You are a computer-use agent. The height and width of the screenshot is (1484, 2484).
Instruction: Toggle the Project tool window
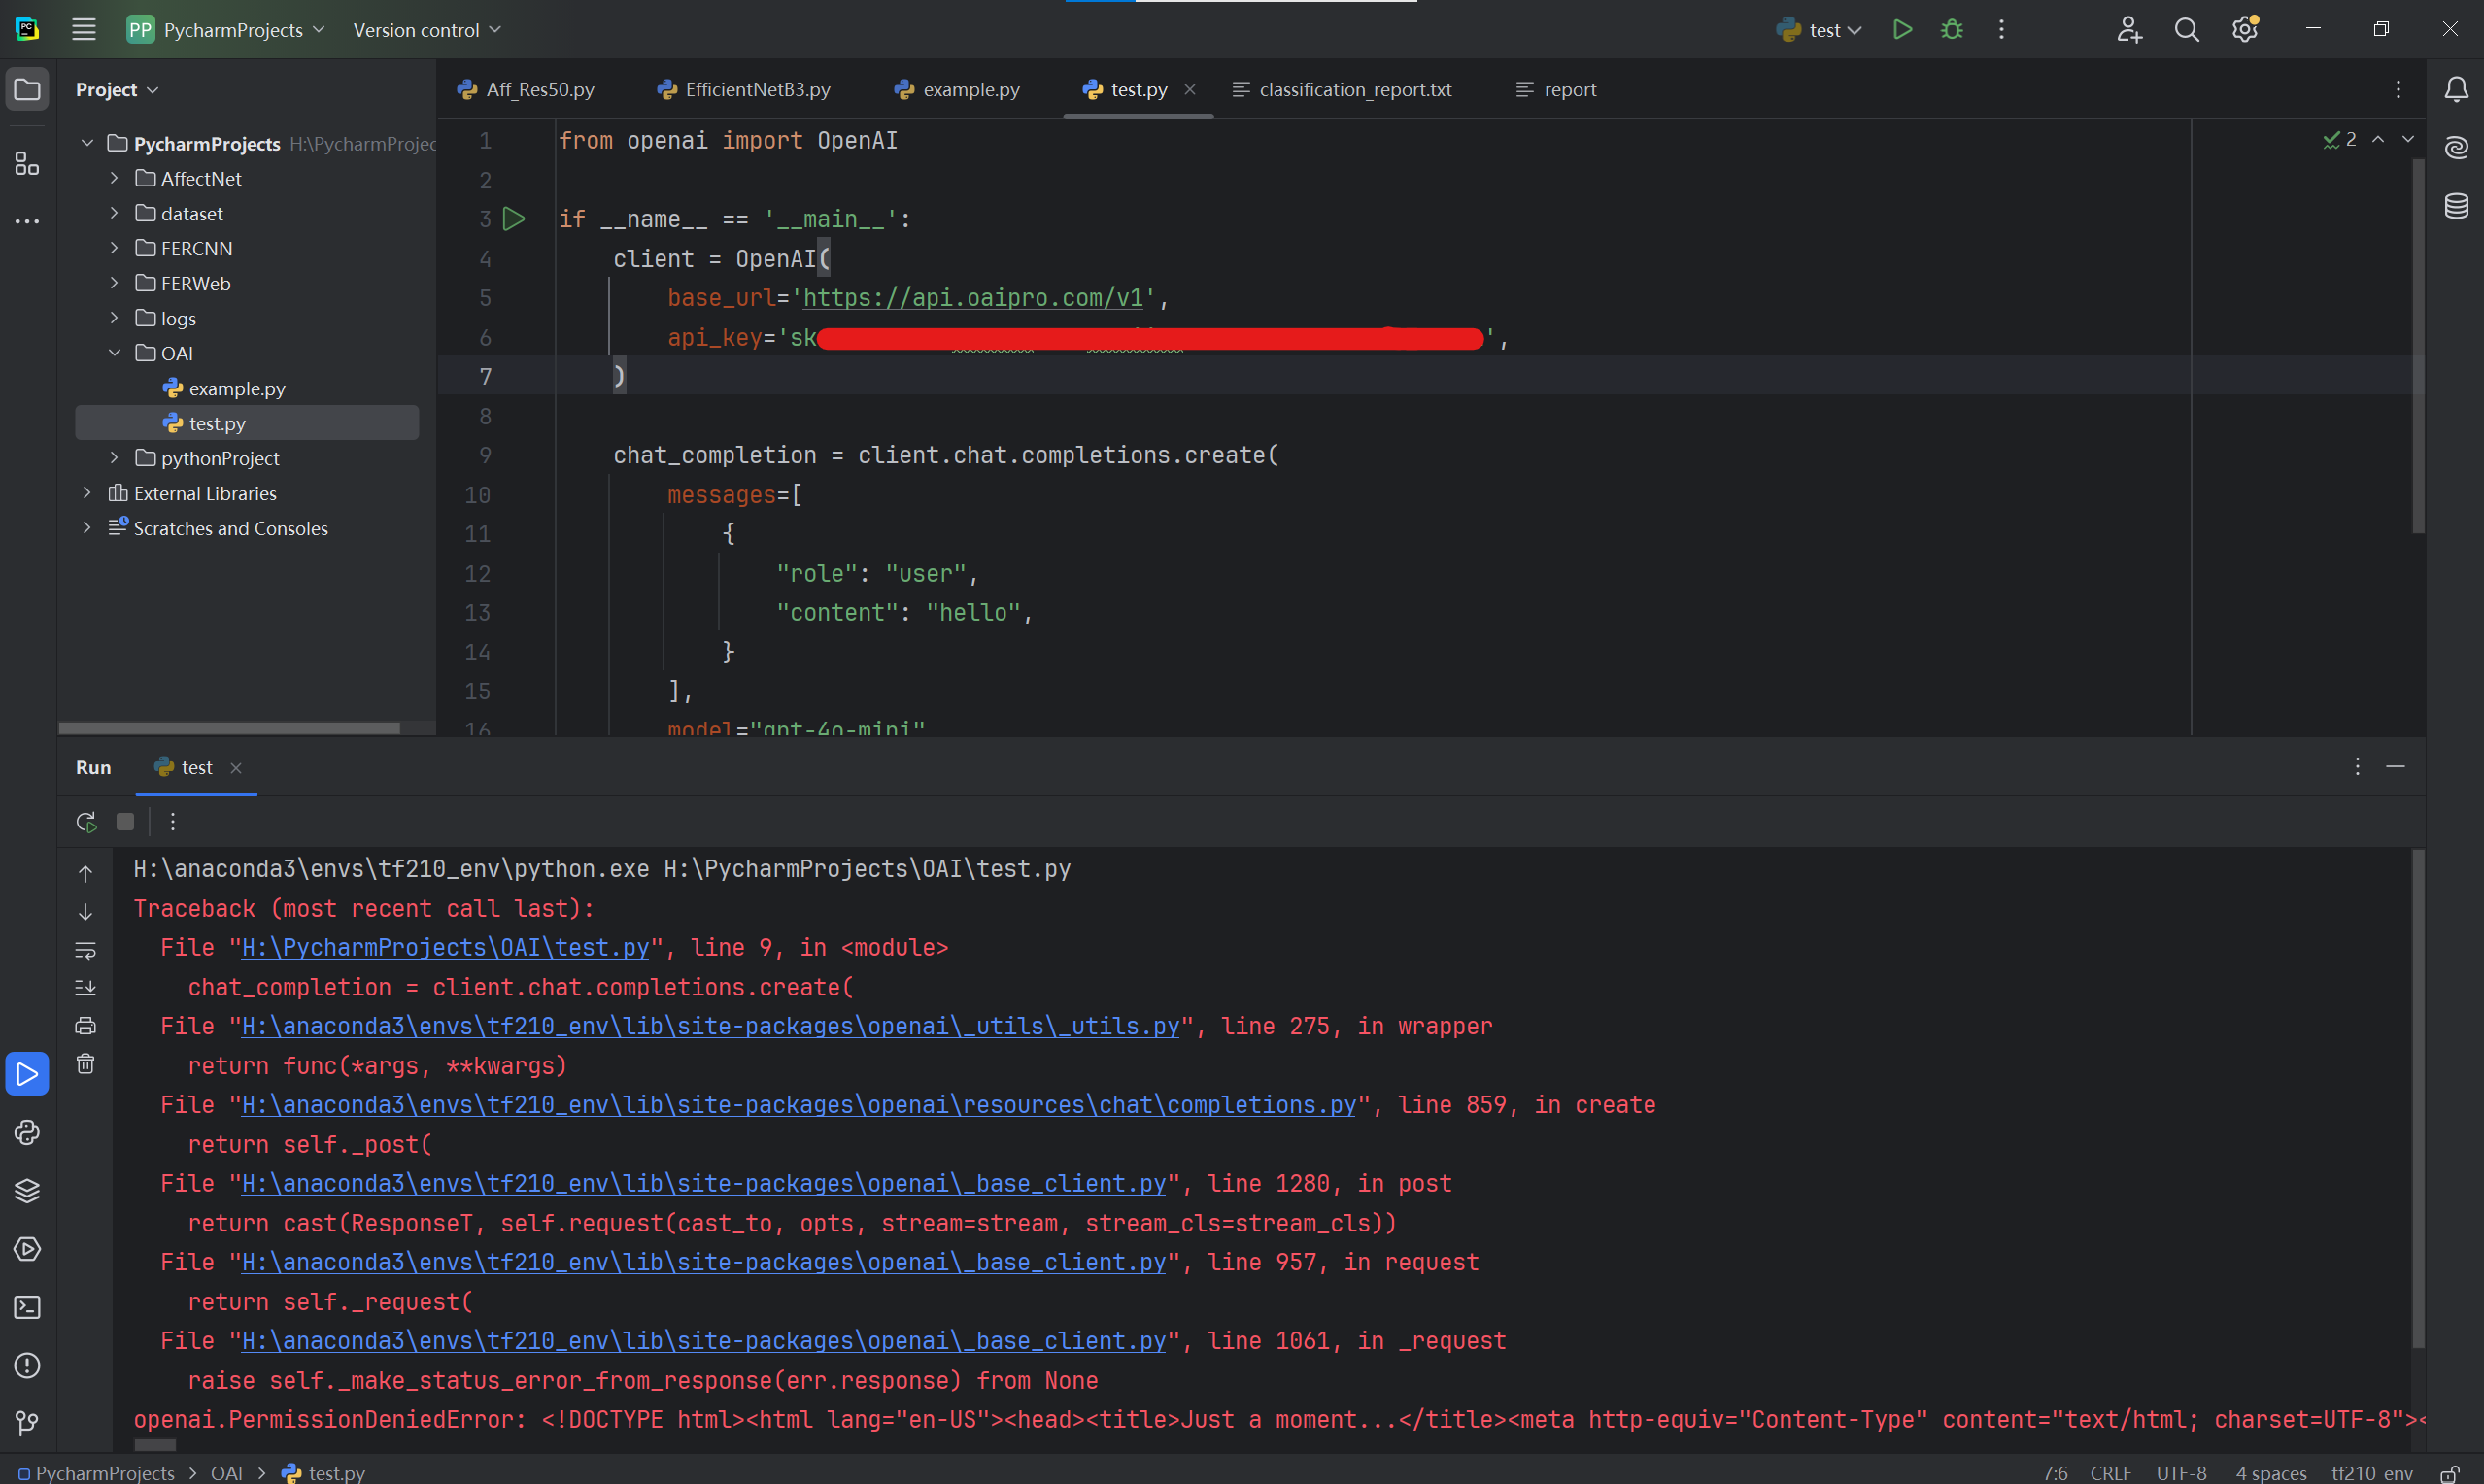(27, 90)
